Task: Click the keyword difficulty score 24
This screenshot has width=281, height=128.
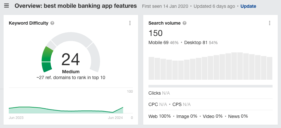Action: (70, 60)
